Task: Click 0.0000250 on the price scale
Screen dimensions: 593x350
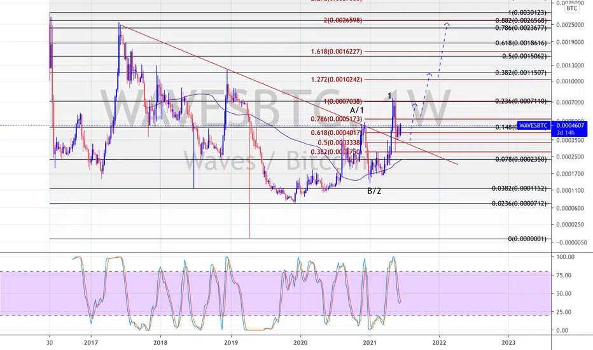Action: 570,225
